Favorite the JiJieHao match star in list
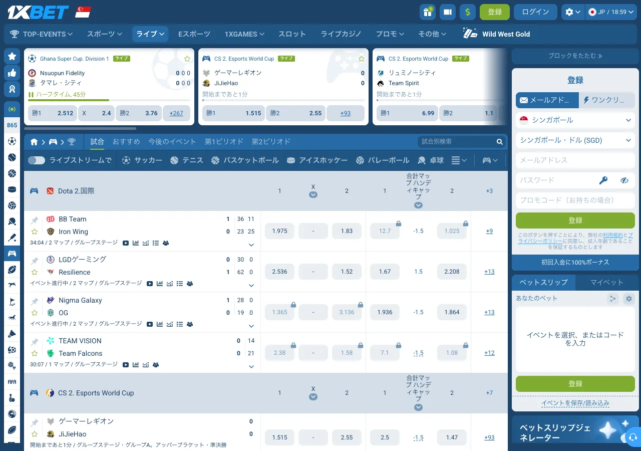Screen dimensions: 641x451 tap(35, 434)
